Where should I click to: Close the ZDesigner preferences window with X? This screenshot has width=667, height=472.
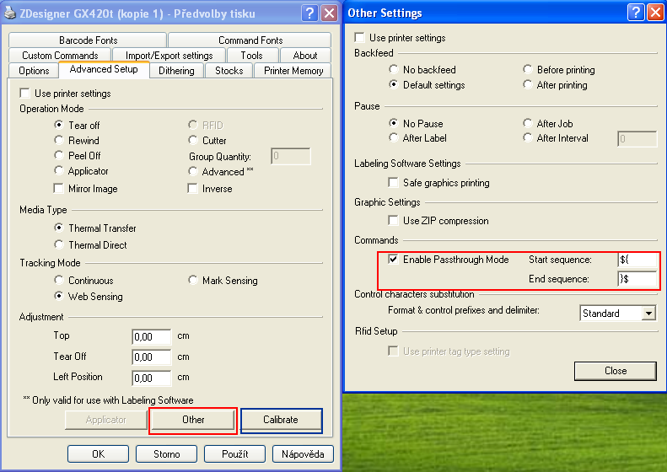[x=329, y=13]
